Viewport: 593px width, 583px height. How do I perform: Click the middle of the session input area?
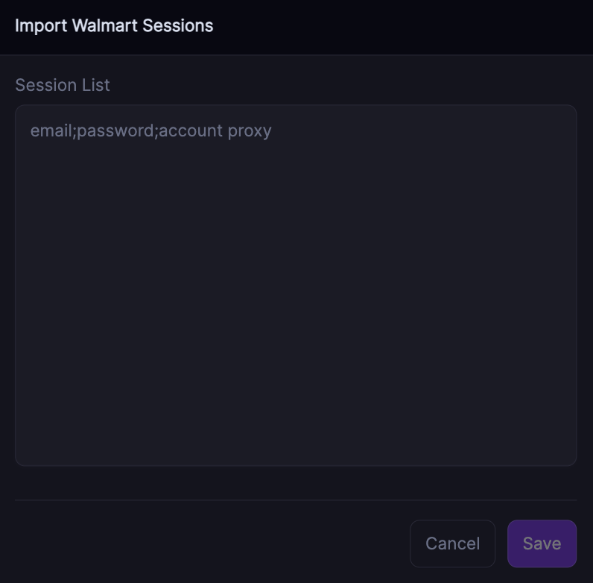pos(296,285)
